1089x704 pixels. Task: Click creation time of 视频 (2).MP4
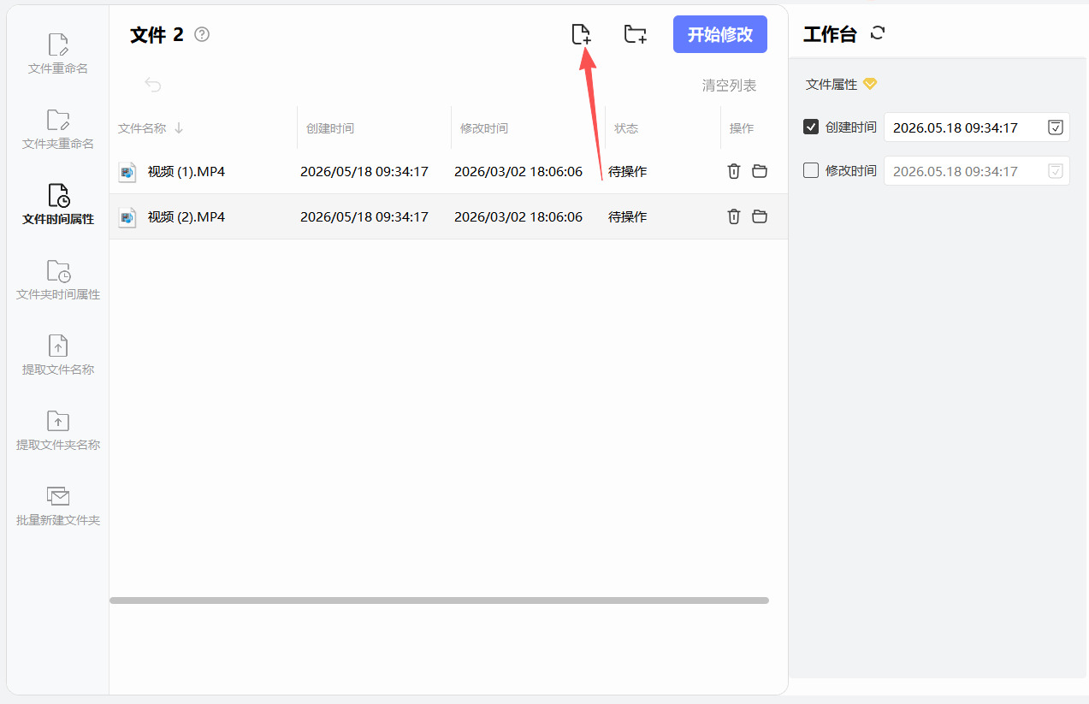coord(364,216)
